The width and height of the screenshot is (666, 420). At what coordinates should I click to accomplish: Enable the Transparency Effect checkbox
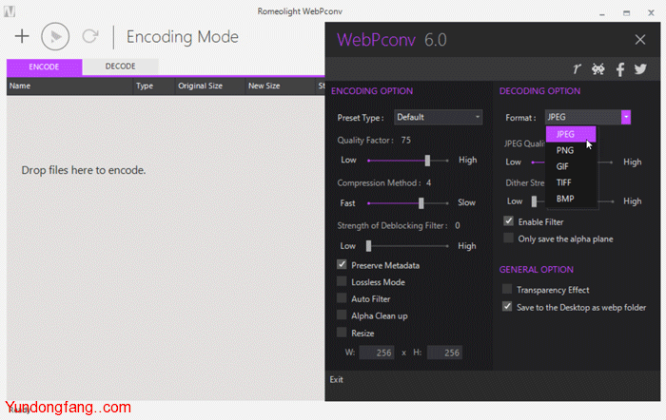(x=507, y=289)
